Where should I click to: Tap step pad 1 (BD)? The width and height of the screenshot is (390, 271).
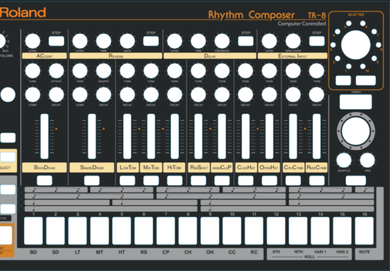pos(33,231)
